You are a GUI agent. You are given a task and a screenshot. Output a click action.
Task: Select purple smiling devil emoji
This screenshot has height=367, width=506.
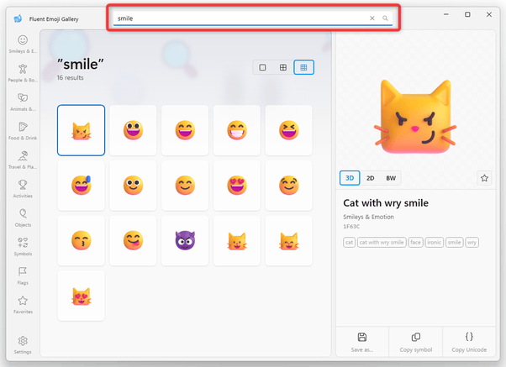point(185,240)
